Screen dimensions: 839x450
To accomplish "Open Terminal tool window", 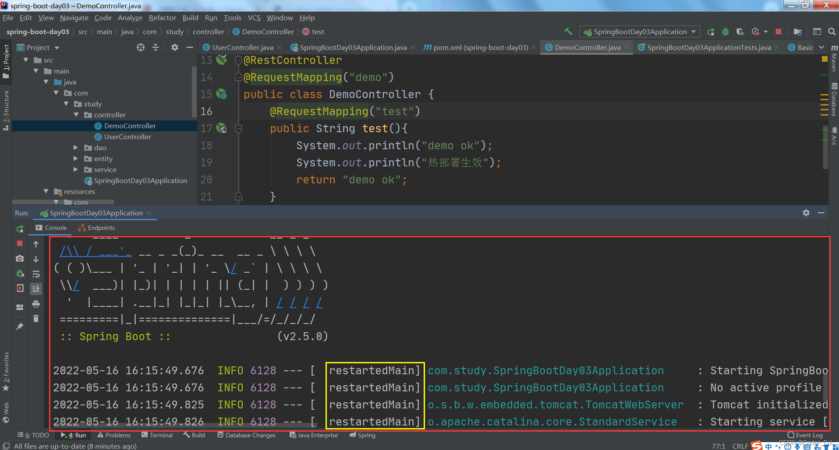I will (157, 435).
